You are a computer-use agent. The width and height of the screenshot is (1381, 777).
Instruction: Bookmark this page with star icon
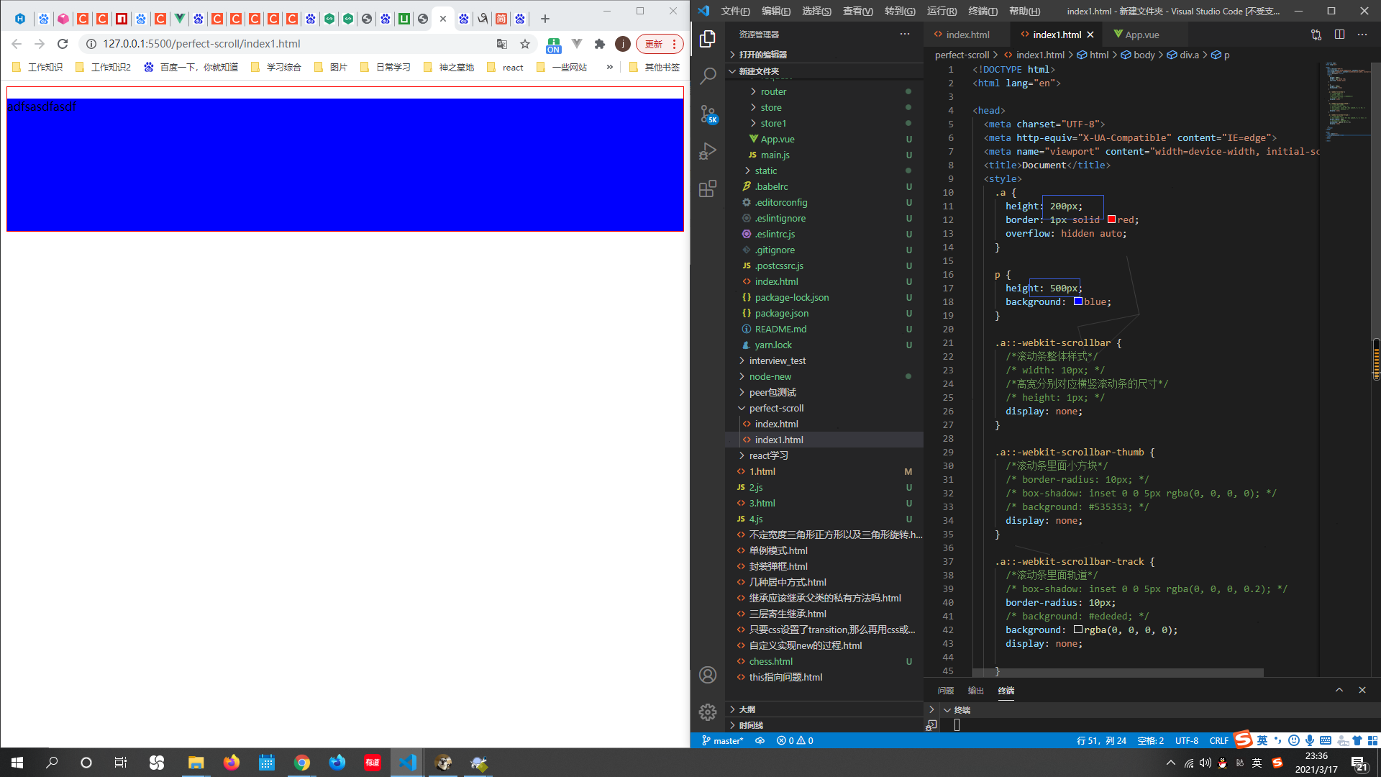tap(525, 44)
